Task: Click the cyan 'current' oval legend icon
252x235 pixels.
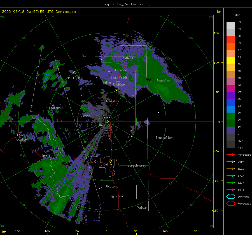Action: point(231,196)
